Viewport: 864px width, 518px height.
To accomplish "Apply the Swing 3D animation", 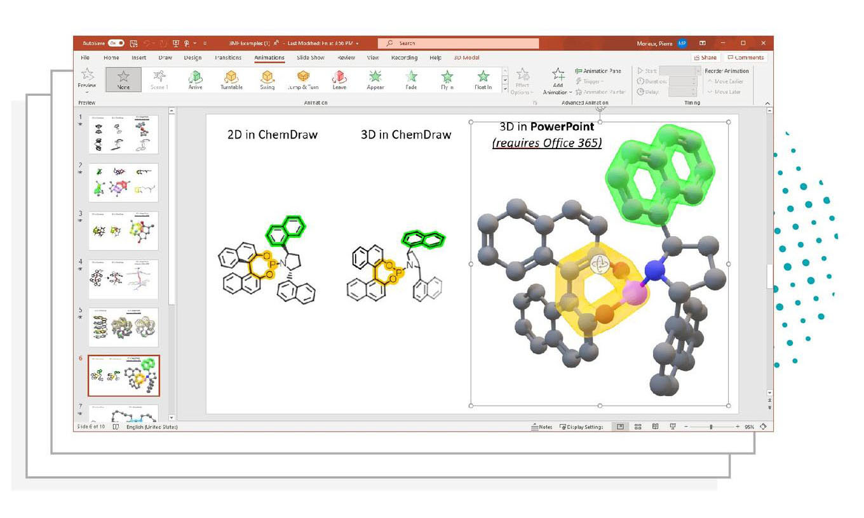I will coord(267,80).
